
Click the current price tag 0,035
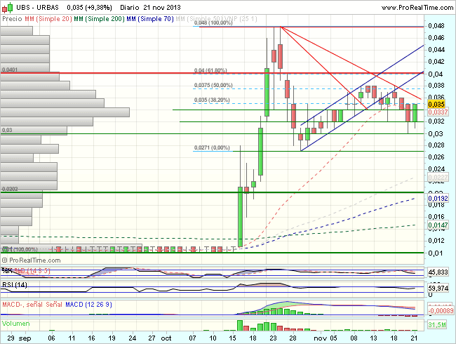(x=436, y=104)
